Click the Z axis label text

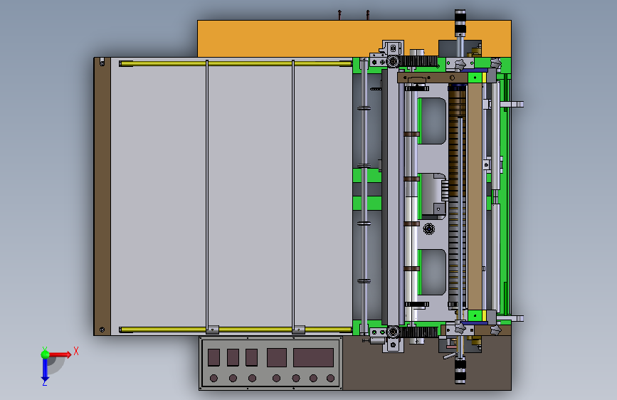point(45,382)
